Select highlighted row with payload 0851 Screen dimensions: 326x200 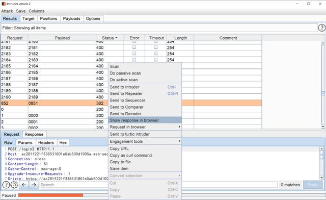coord(131,103)
